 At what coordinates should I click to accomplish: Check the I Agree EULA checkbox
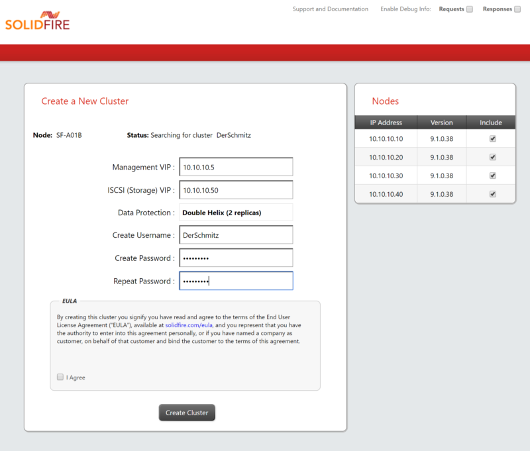pyautogui.click(x=60, y=376)
